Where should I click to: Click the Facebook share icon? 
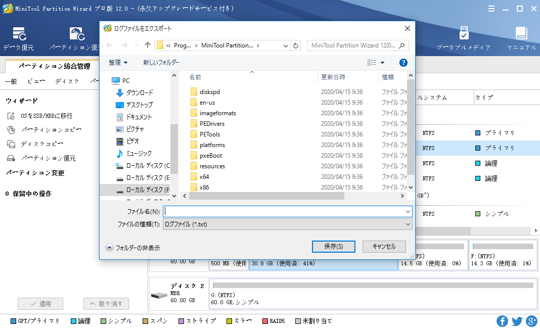(x=502, y=321)
